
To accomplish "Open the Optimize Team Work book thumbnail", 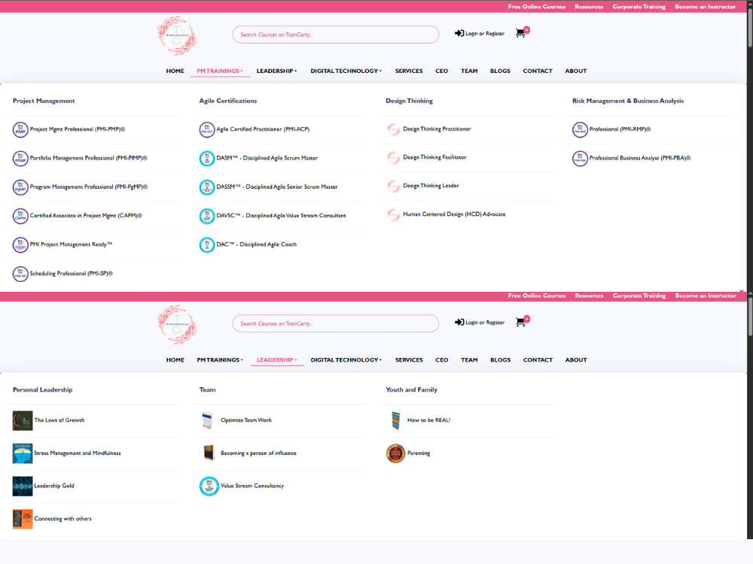I will pyautogui.click(x=208, y=420).
